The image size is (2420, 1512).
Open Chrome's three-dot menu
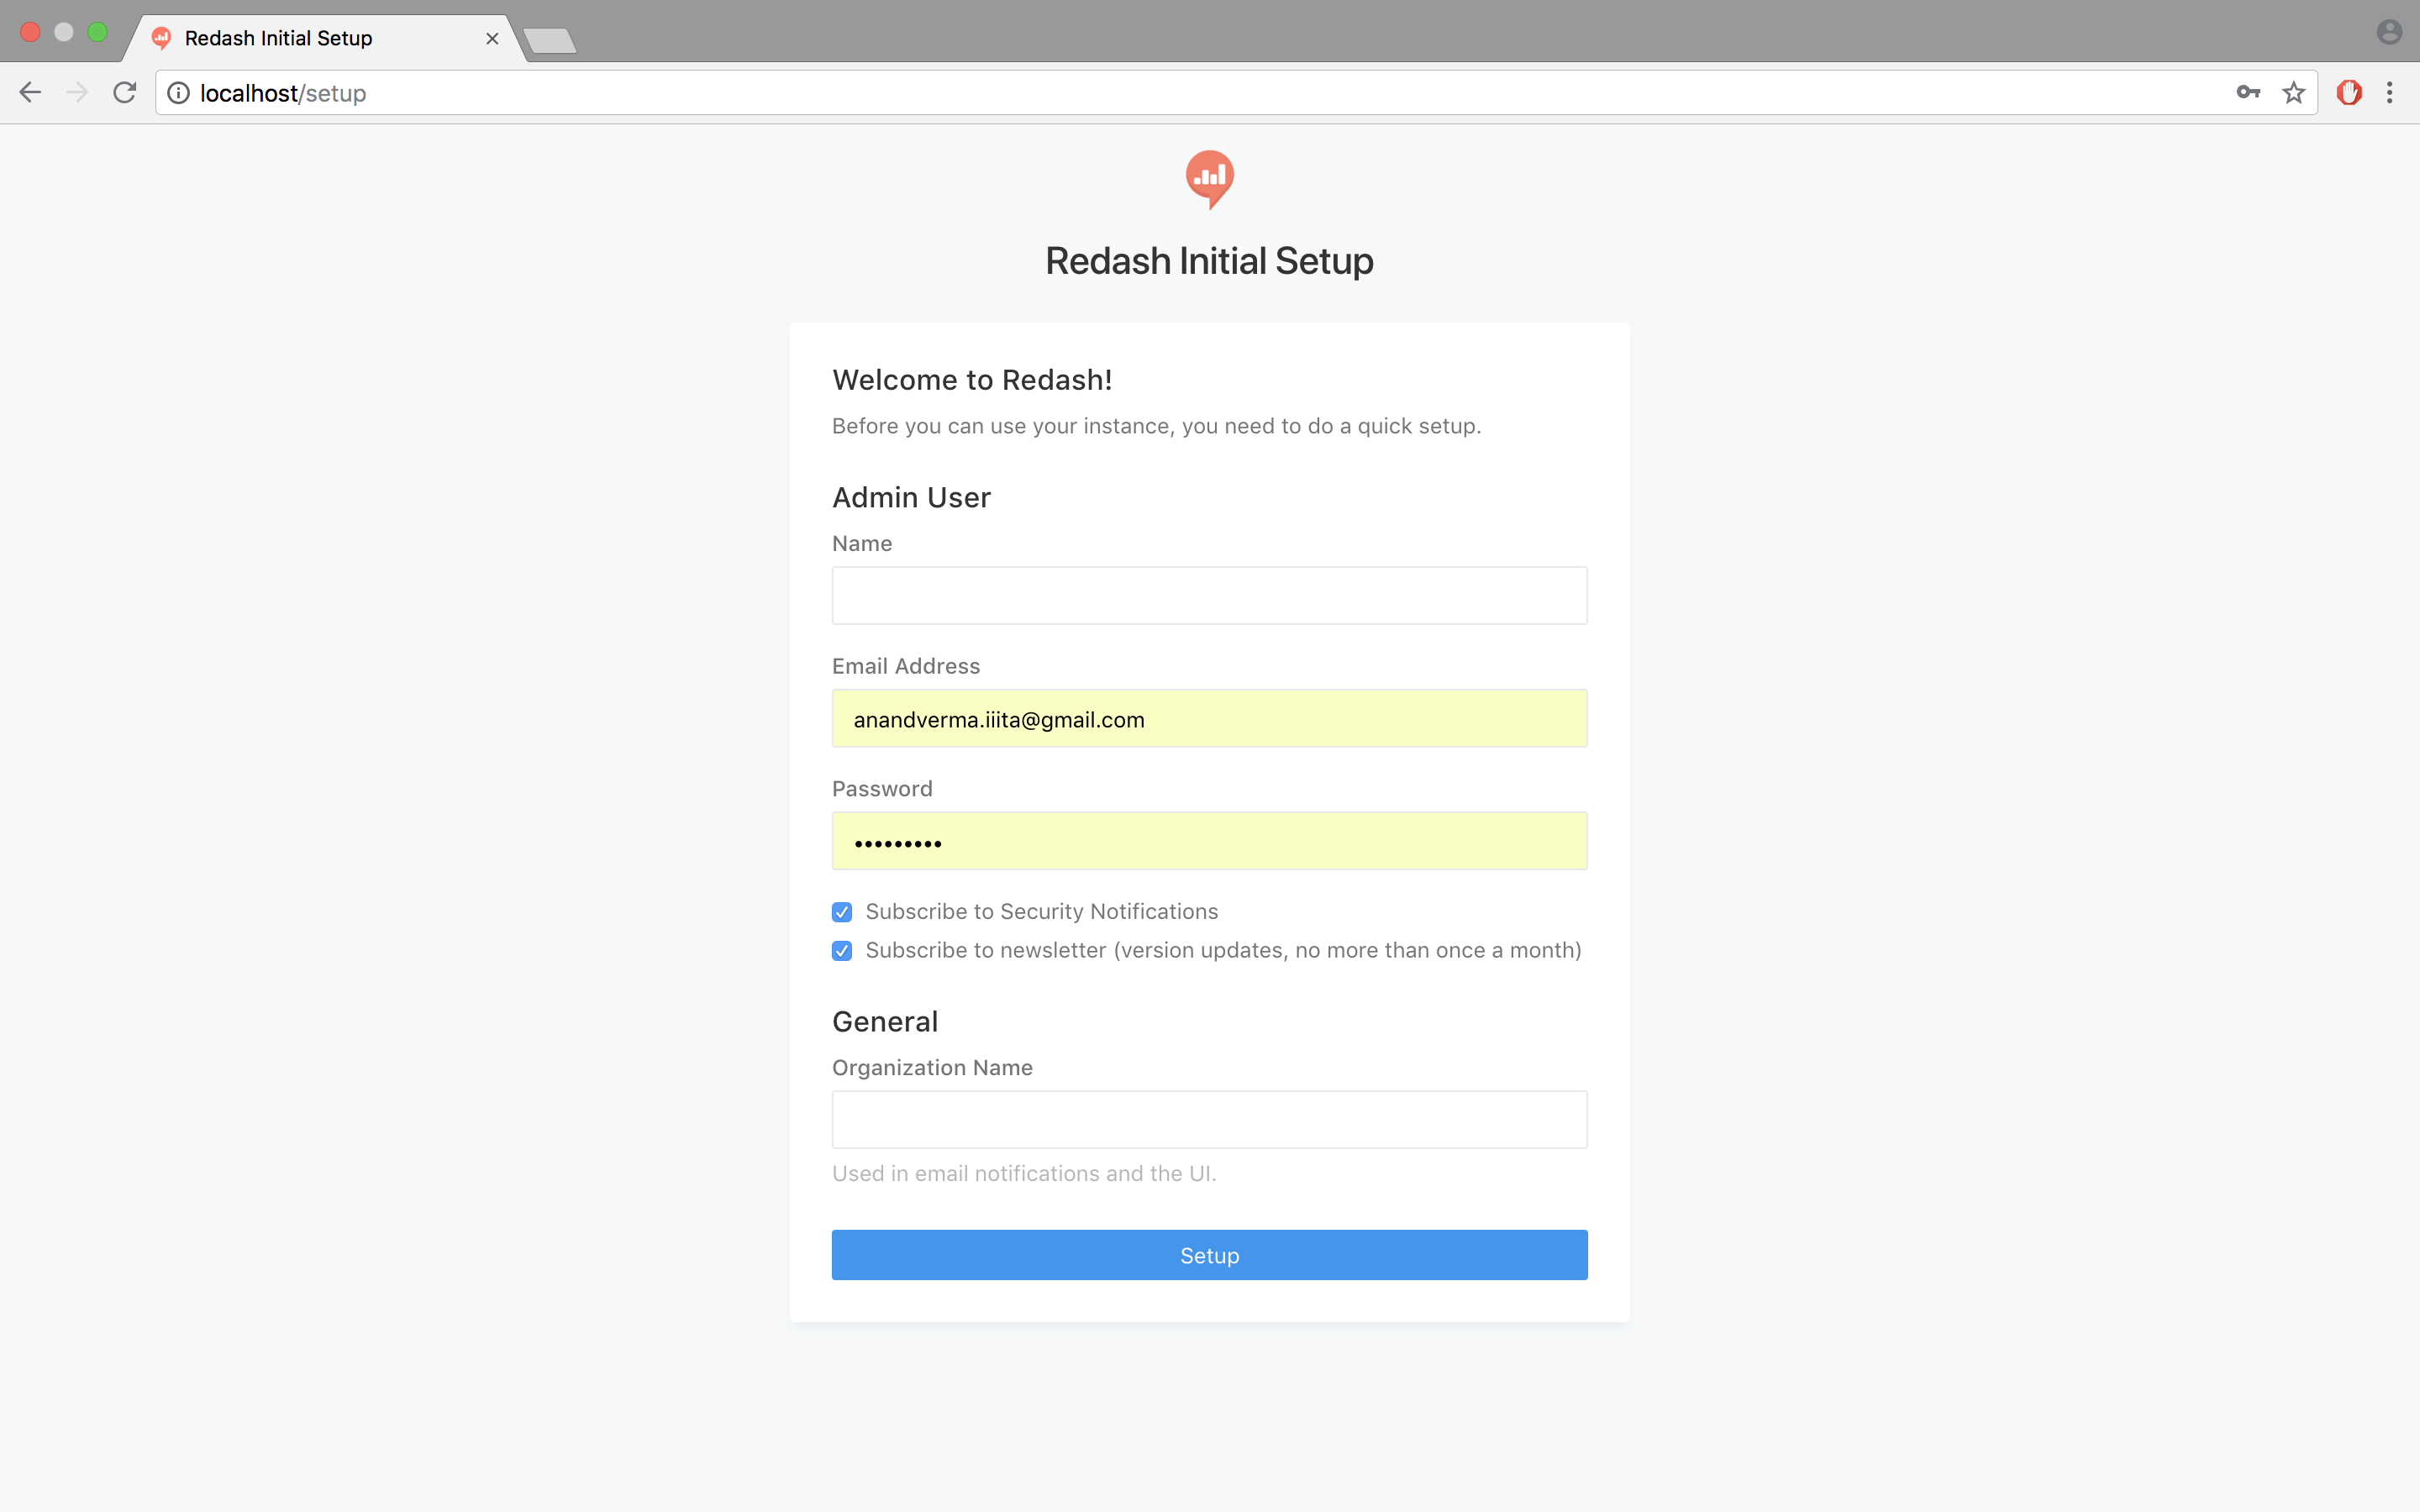[x=2391, y=92]
